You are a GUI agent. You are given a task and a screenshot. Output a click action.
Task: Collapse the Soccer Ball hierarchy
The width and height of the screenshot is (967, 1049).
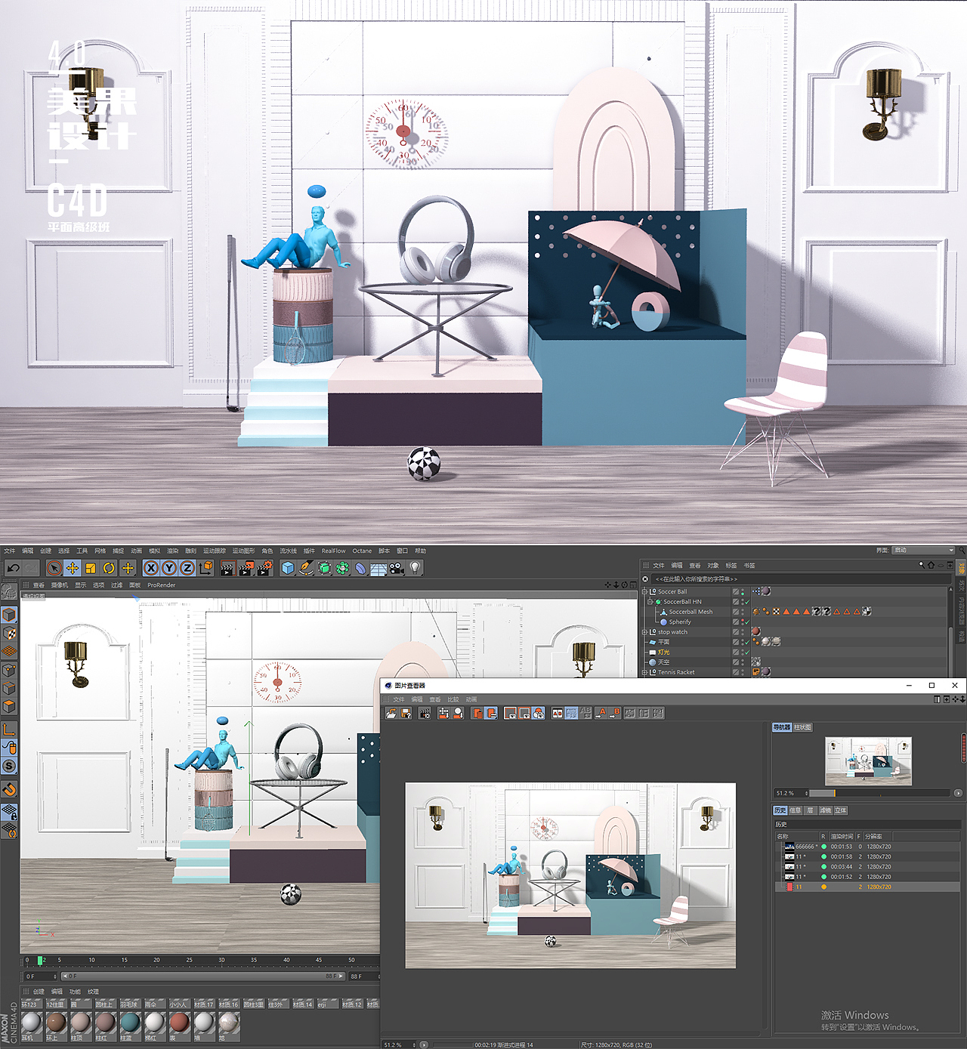(x=645, y=591)
